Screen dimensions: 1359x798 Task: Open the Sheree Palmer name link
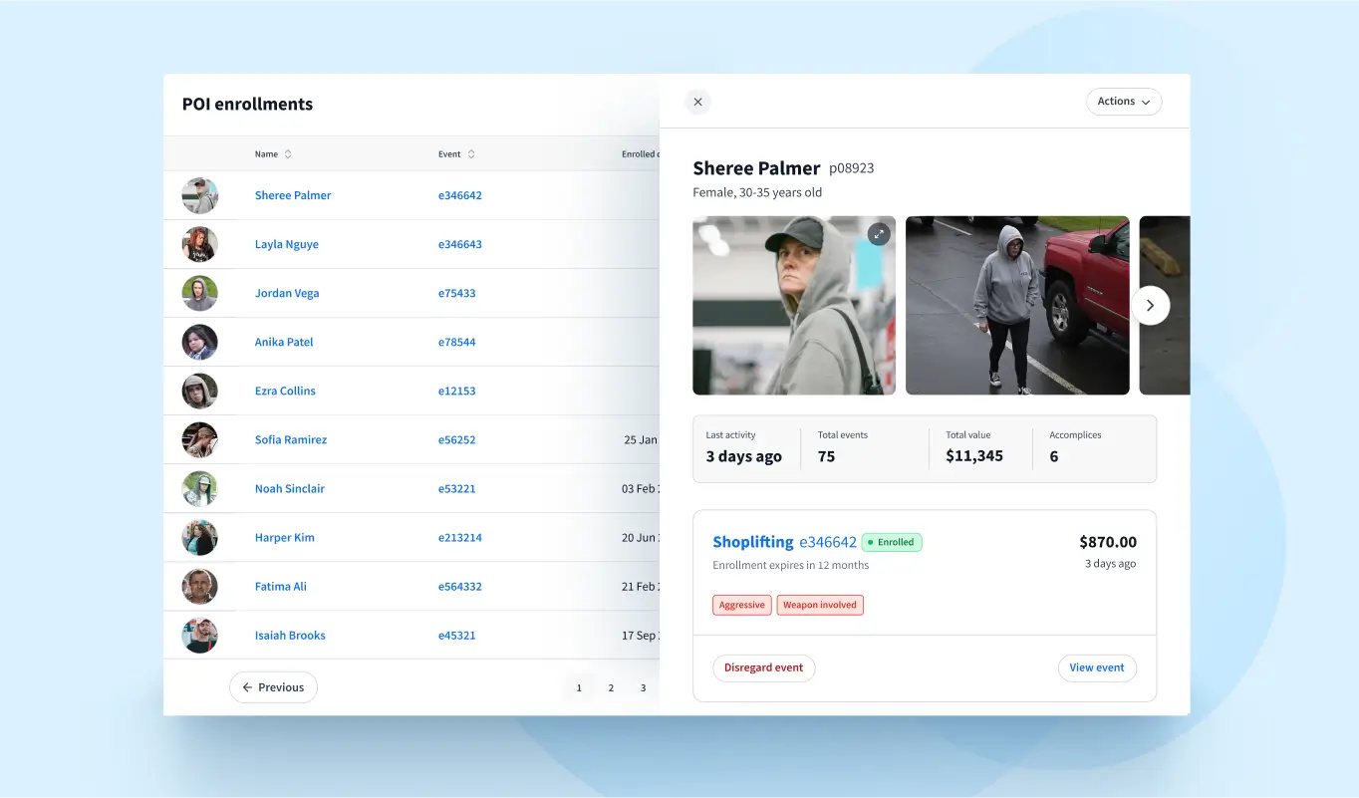pos(293,195)
